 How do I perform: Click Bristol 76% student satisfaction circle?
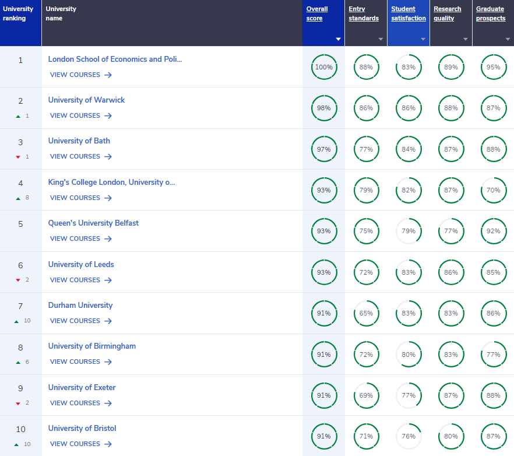[409, 436]
